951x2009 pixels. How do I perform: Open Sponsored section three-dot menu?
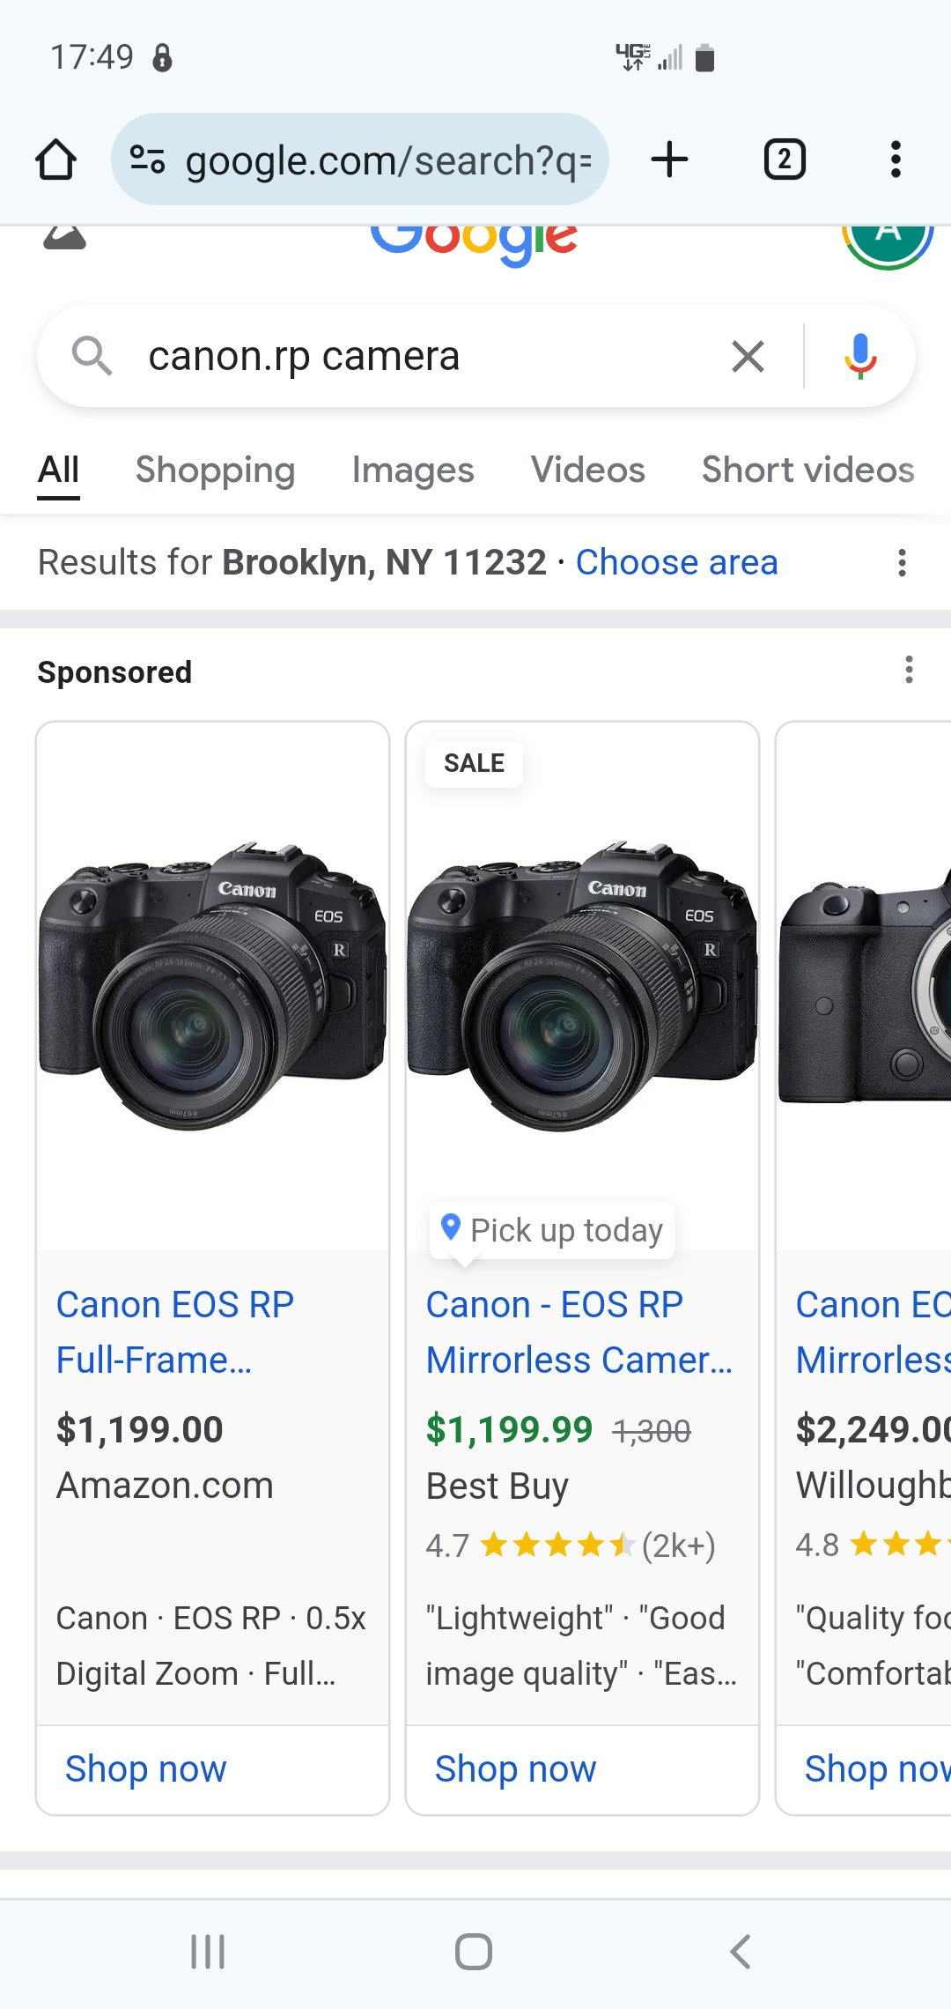(x=909, y=670)
